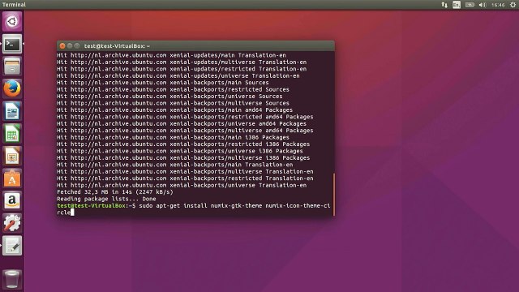Open LibreOffice Impress presentation app
Viewport: 519px width, 292px height.
click(12, 156)
